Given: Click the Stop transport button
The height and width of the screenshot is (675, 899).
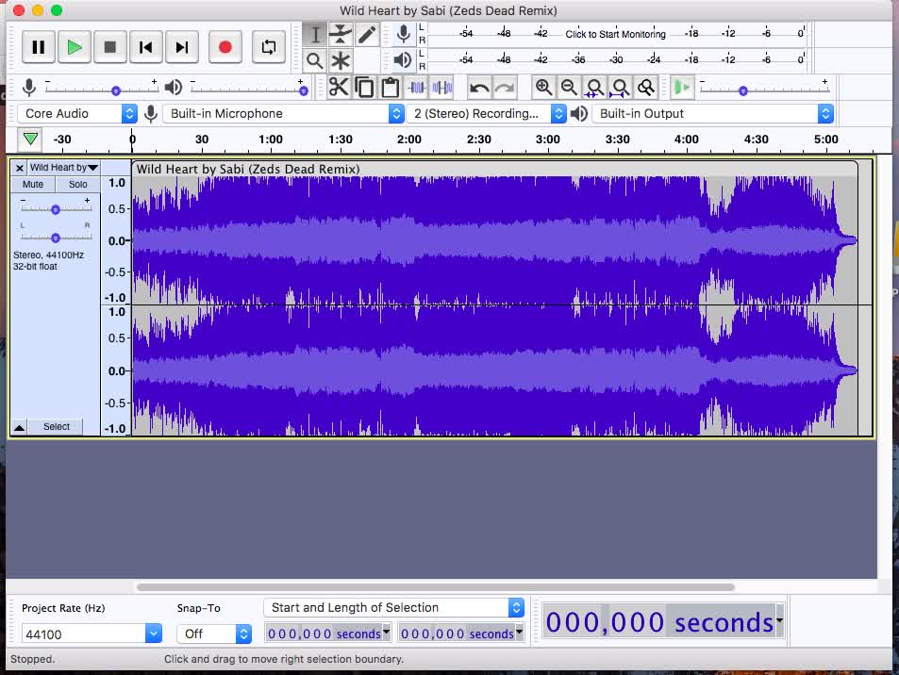Looking at the screenshot, I should click(110, 47).
